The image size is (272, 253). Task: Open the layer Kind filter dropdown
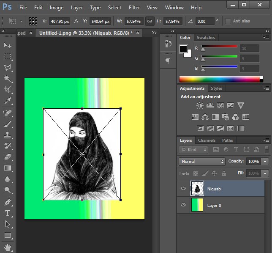pos(194,150)
